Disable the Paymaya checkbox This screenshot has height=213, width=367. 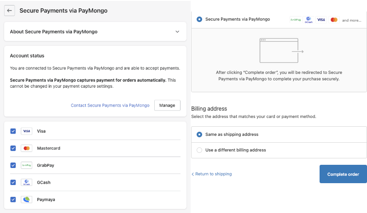13,200
